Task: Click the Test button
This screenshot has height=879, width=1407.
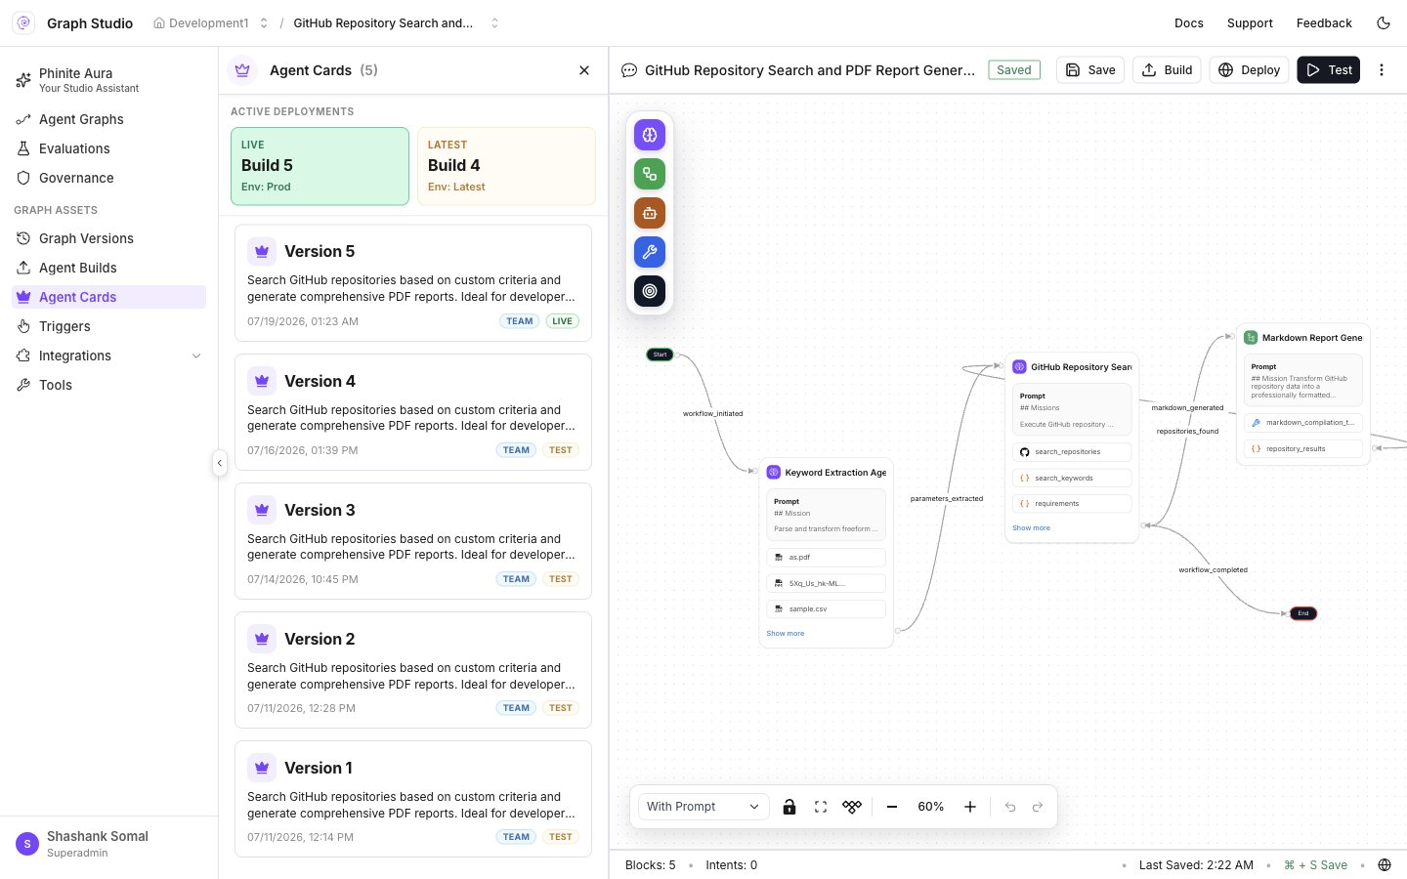Action: pyautogui.click(x=1329, y=70)
